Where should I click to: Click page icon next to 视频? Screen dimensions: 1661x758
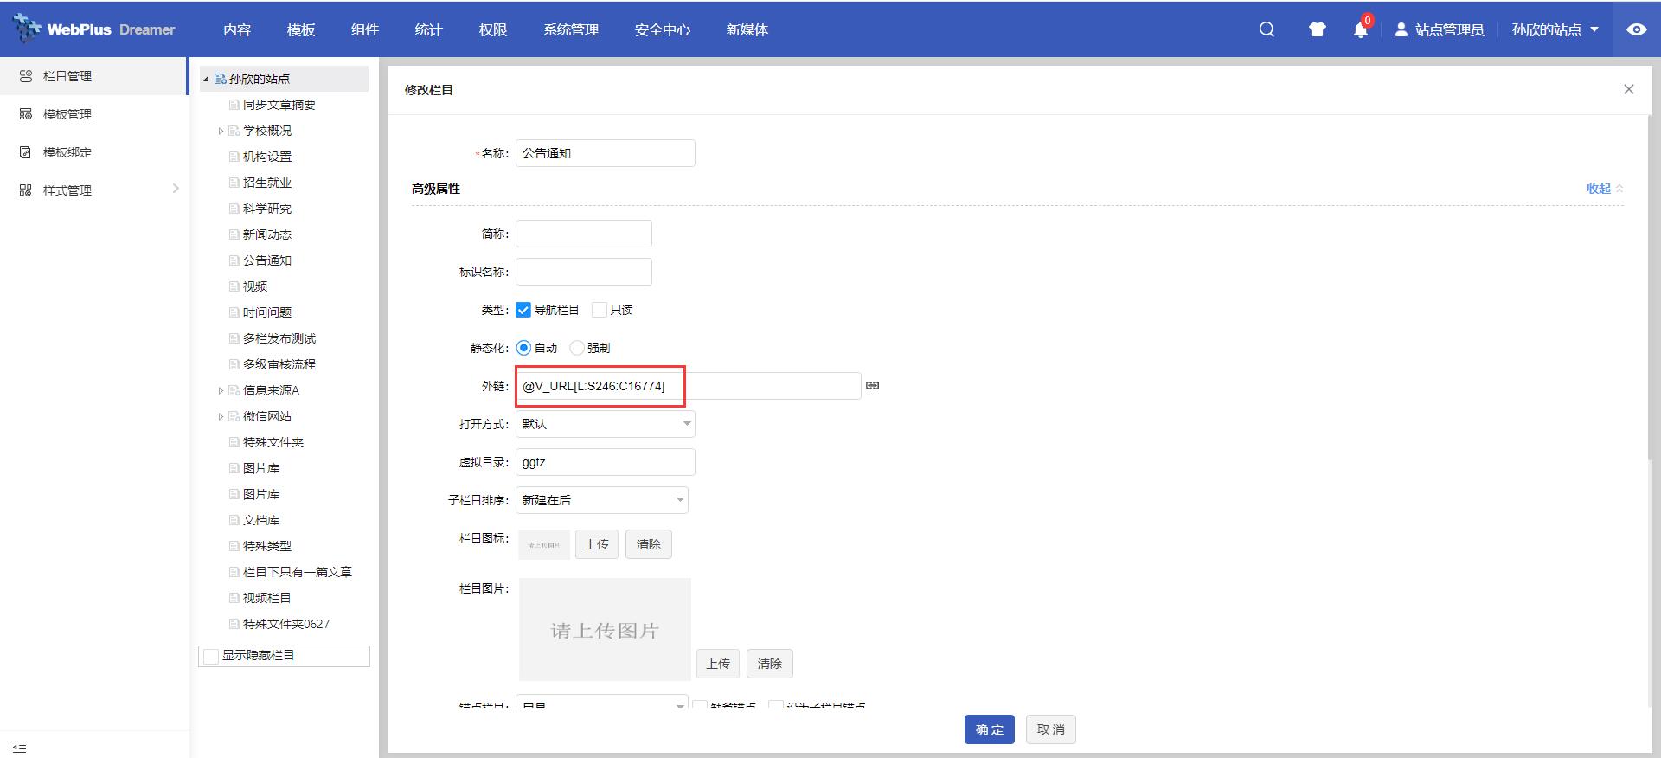[234, 286]
